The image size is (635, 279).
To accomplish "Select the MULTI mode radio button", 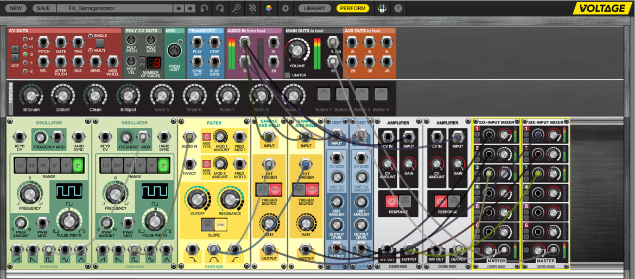I will (x=91, y=51).
